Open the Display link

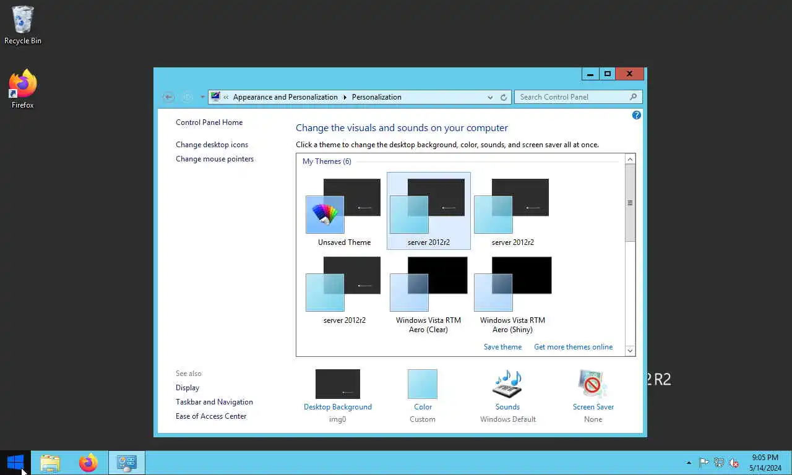tap(187, 388)
